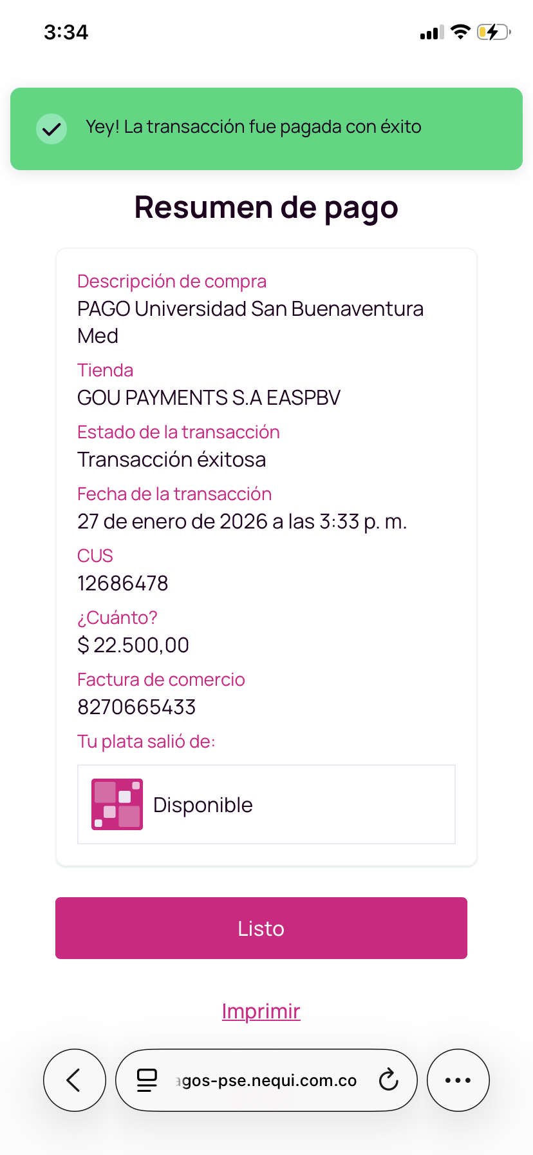Tap the Resumen de pago heading
The width and height of the screenshot is (533, 1155).
(x=266, y=208)
